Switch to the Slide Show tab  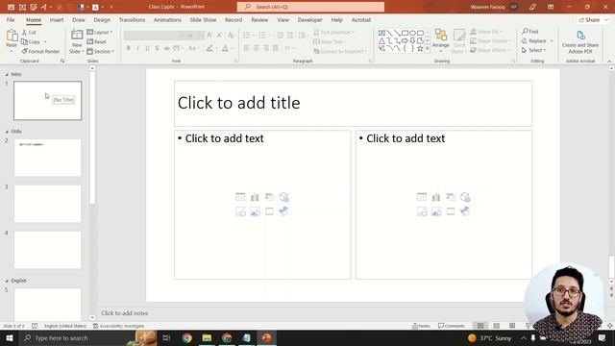[x=203, y=19]
